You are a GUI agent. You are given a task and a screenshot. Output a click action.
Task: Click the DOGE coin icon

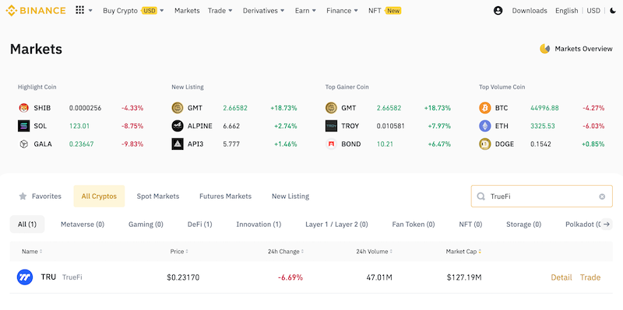click(484, 144)
